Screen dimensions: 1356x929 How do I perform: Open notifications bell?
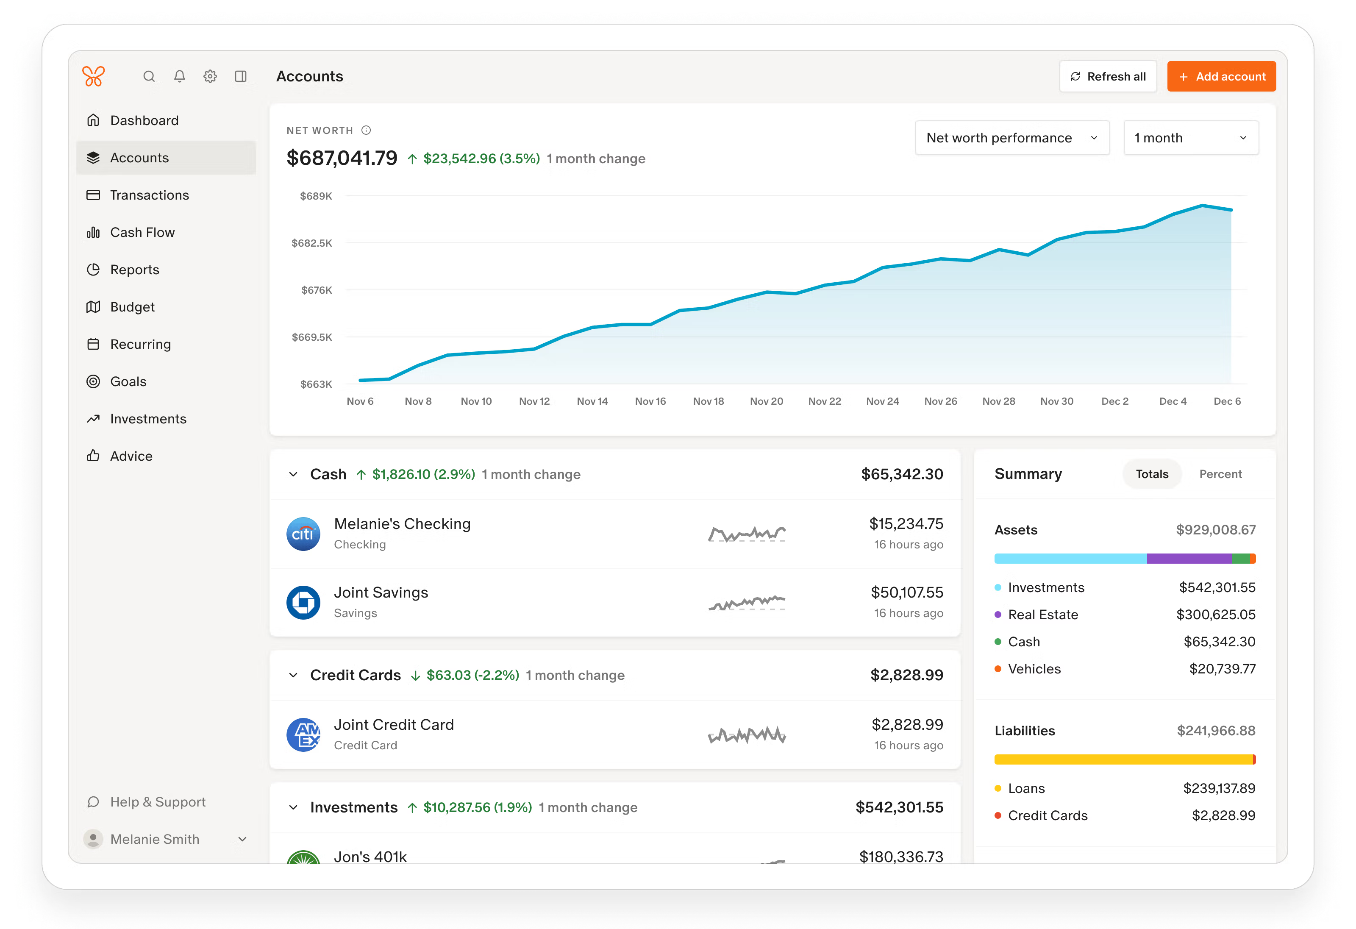point(180,76)
